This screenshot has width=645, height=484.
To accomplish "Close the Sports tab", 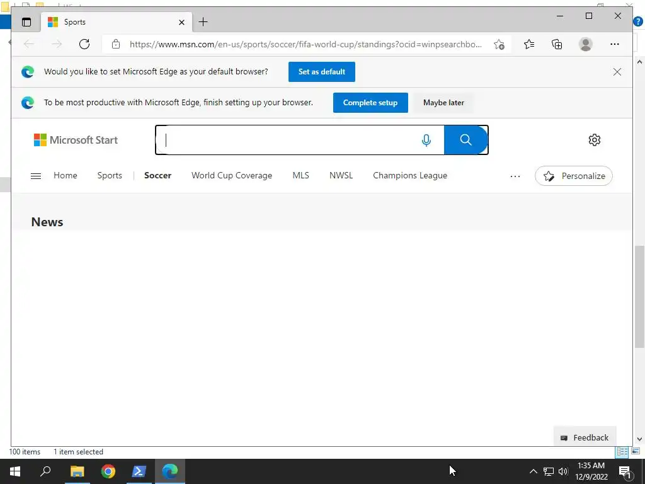I will click(x=181, y=22).
